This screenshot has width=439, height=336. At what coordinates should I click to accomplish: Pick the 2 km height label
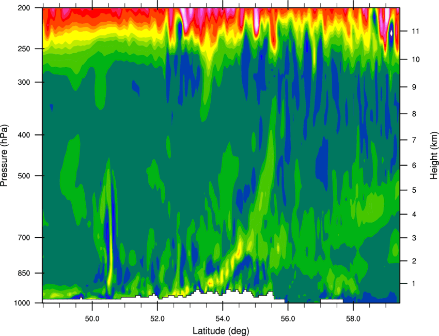(x=414, y=261)
